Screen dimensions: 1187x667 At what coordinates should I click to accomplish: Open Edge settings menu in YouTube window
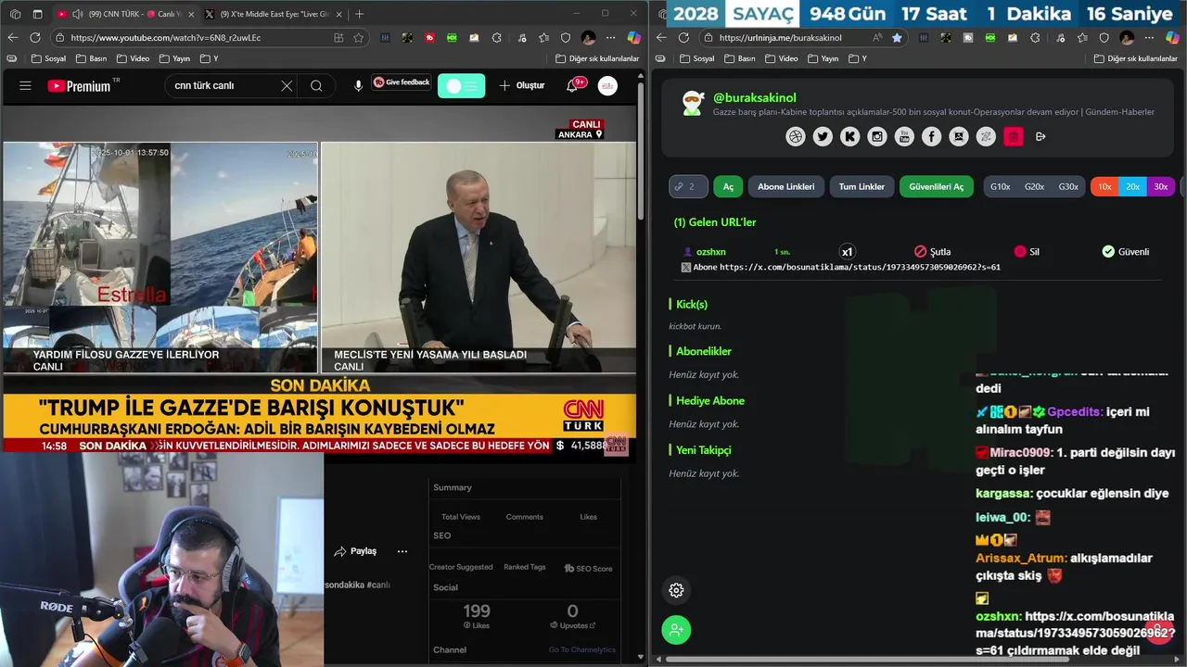[610, 37]
